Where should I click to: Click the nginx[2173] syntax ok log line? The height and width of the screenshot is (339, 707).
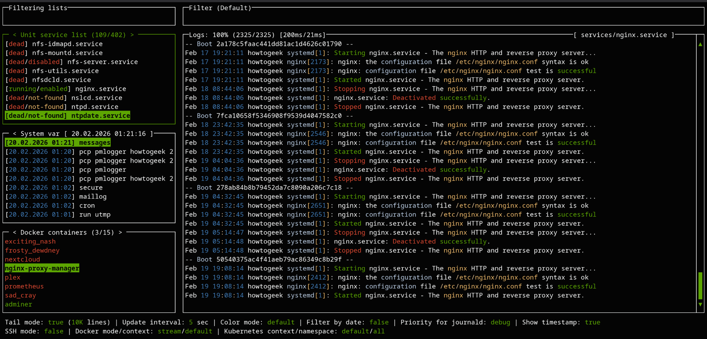(x=387, y=62)
